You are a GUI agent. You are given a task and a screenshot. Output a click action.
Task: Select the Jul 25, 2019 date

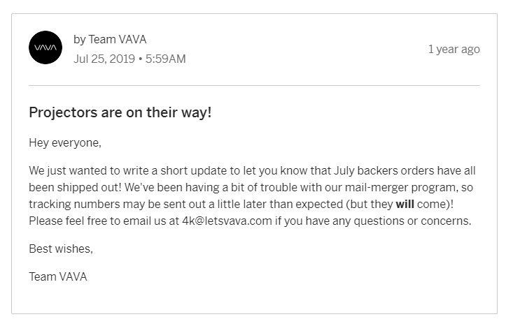104,59
